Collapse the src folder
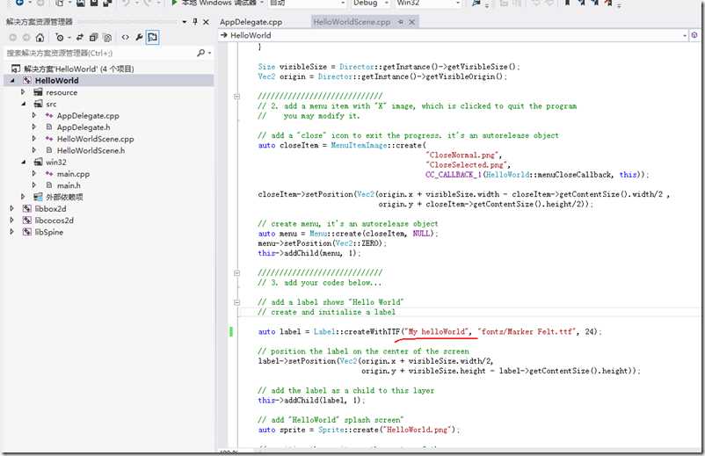705x456 pixels. coord(24,104)
